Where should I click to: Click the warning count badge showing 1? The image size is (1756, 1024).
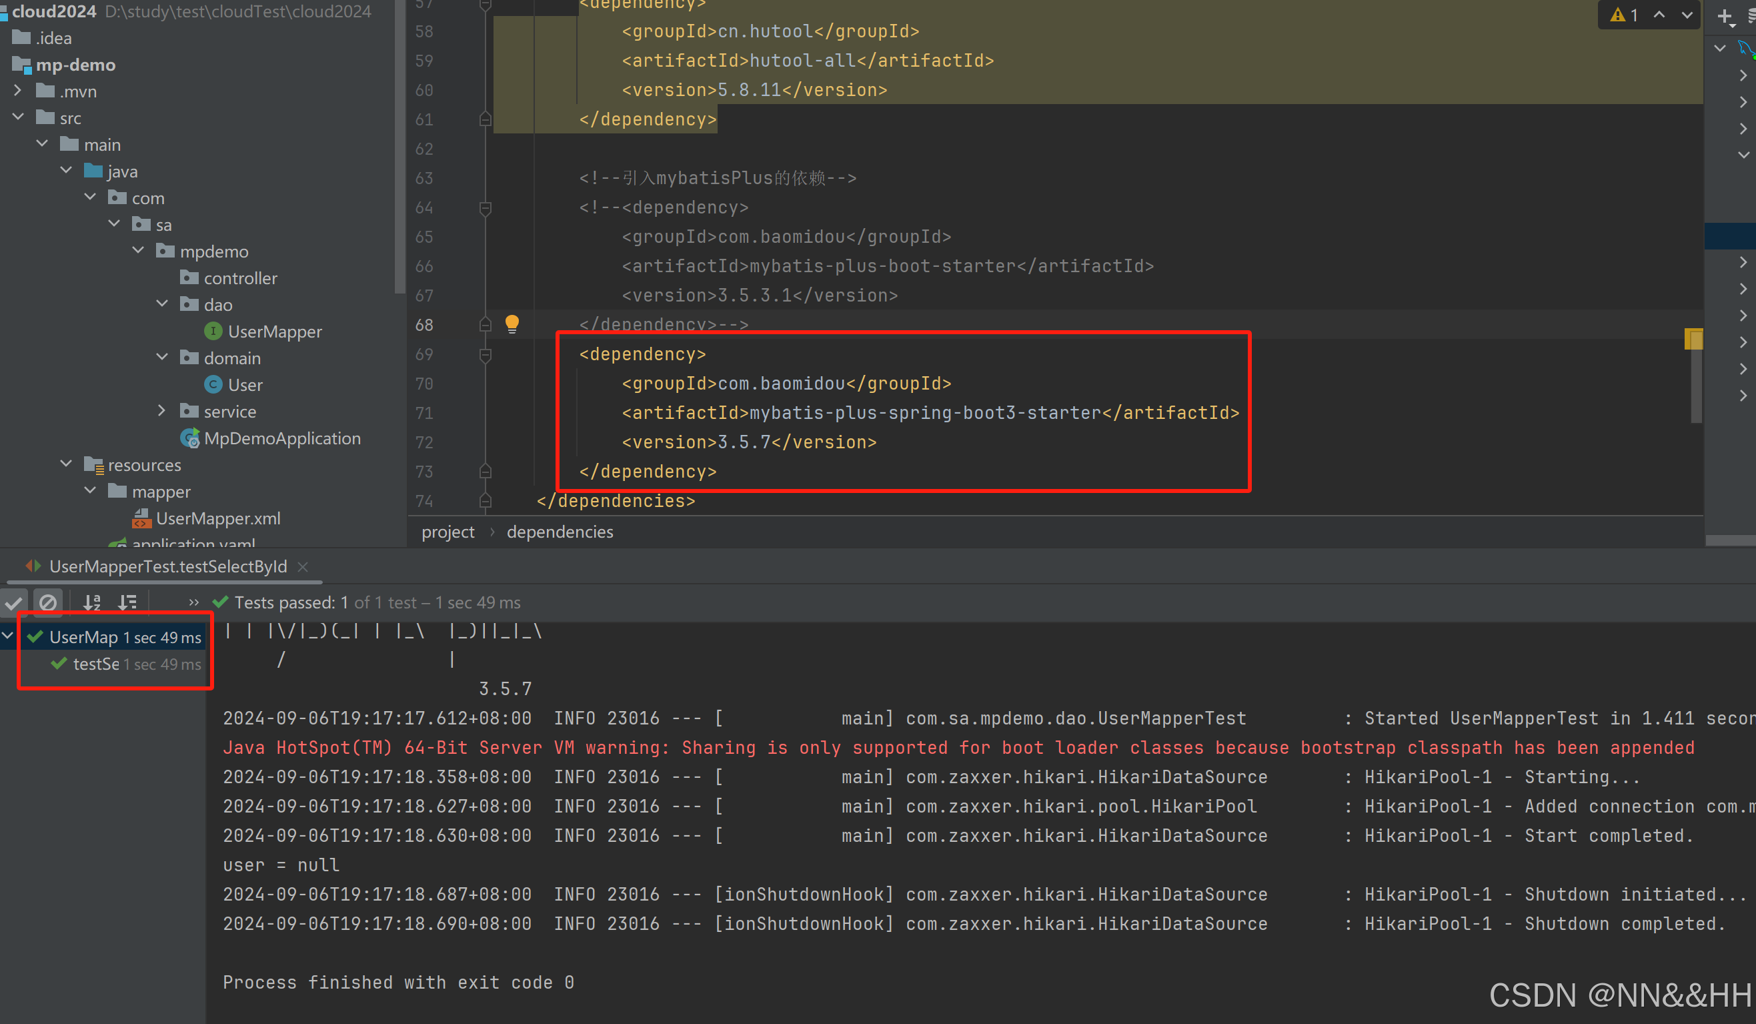click(1626, 15)
